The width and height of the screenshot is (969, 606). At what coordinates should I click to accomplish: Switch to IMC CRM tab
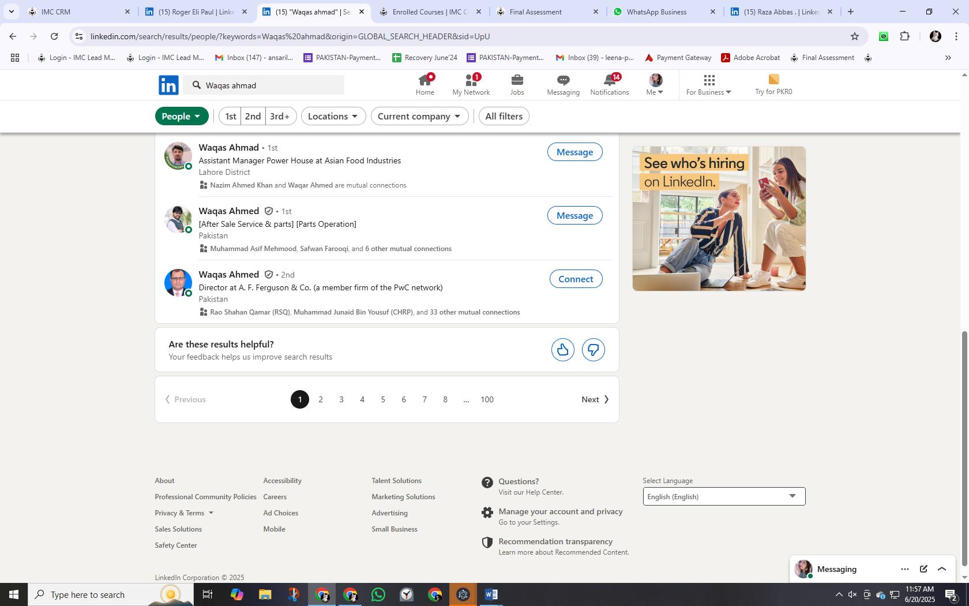pos(79,12)
